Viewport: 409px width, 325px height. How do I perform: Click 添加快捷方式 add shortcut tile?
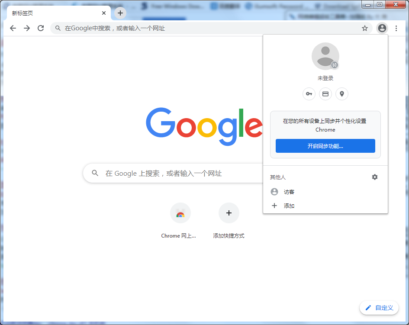coord(229,221)
